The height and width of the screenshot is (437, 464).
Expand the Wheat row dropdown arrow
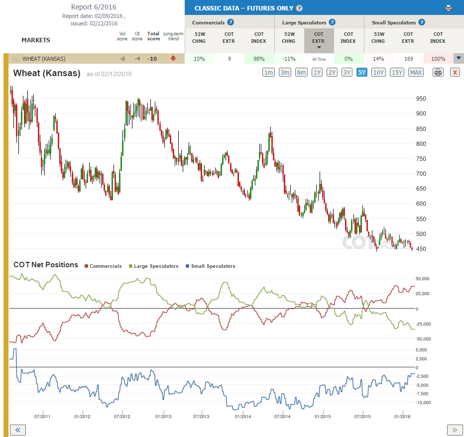click(x=459, y=58)
